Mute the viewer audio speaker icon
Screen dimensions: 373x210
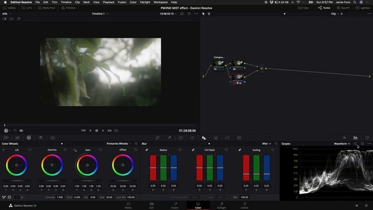[x=21, y=131]
